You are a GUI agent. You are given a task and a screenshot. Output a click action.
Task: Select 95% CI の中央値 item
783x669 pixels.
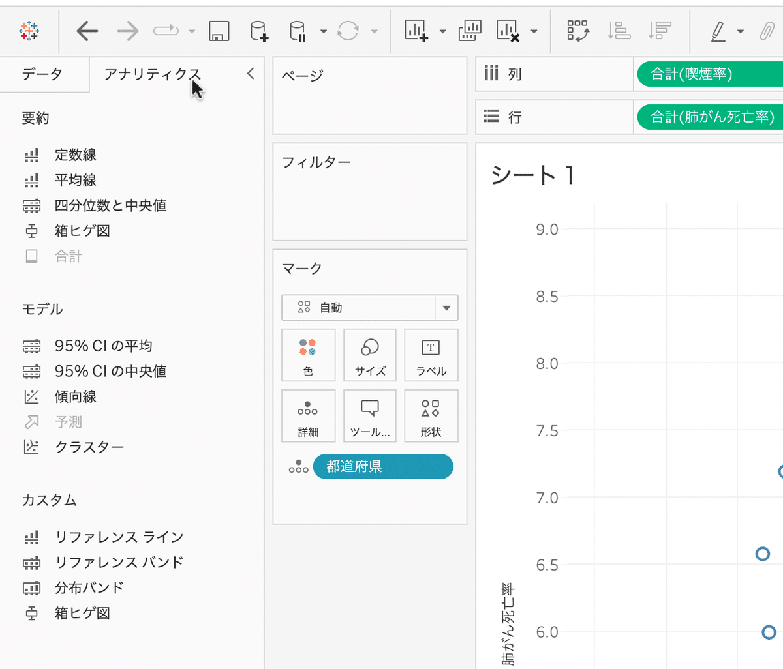111,371
